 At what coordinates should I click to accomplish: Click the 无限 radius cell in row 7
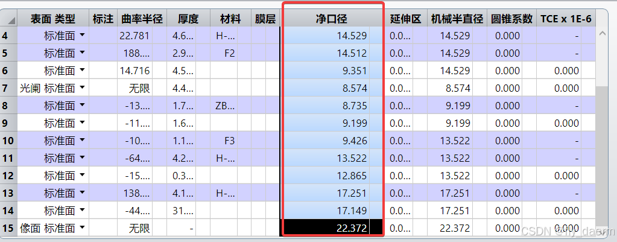click(134, 88)
